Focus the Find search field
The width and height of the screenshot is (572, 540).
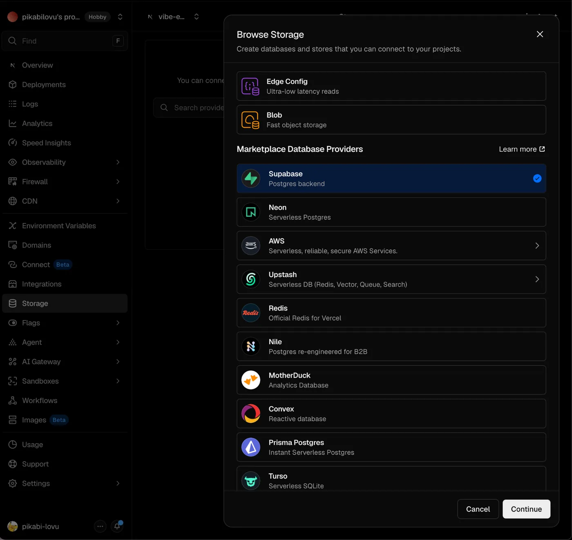(65, 41)
